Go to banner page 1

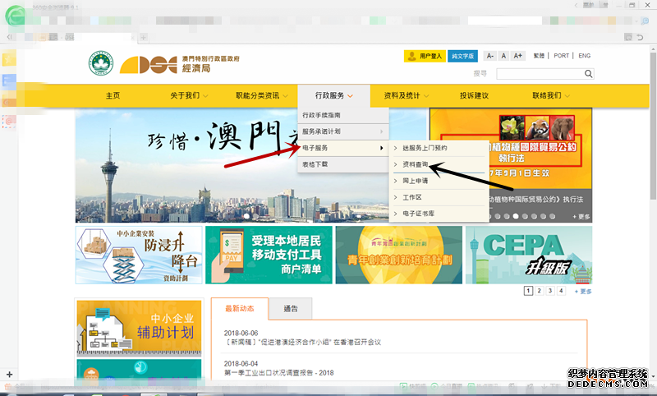pos(528,290)
